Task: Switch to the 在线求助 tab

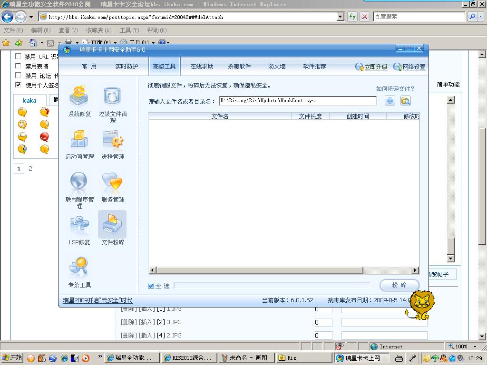Action: [202, 67]
